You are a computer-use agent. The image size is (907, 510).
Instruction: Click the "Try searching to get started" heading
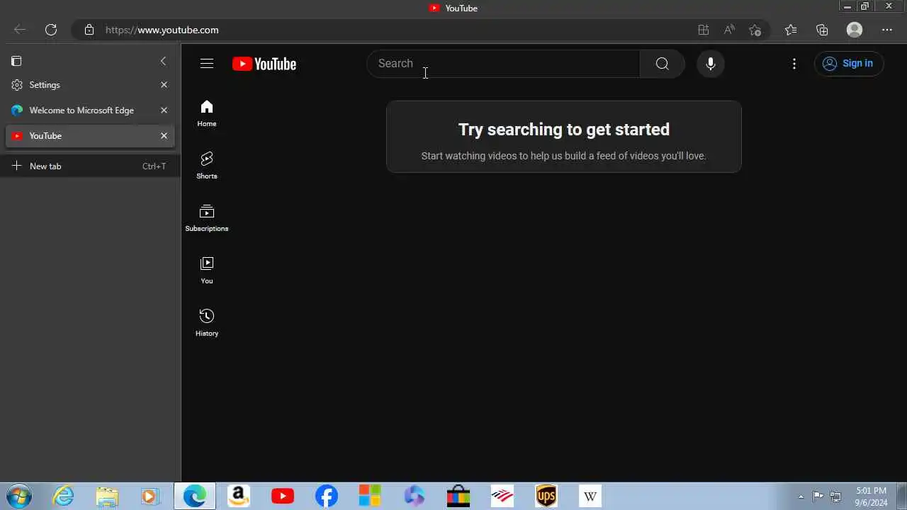pyautogui.click(x=564, y=130)
